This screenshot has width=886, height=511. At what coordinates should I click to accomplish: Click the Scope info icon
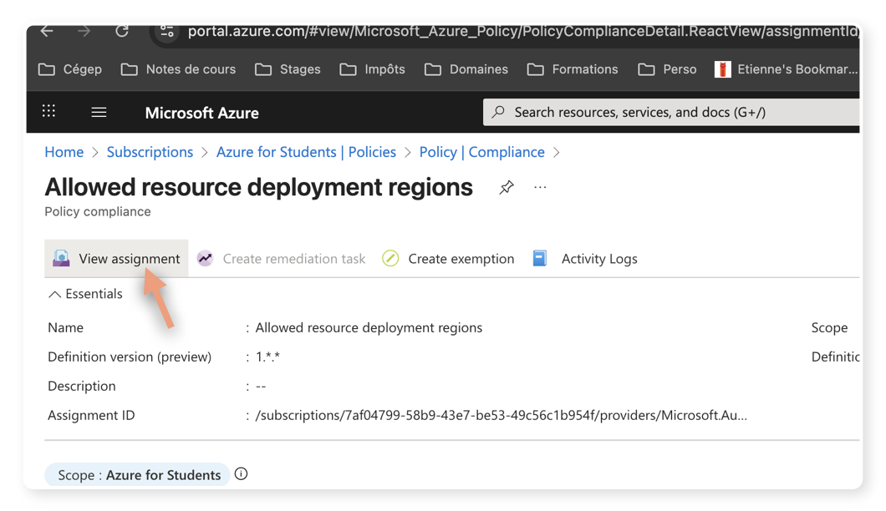click(242, 474)
